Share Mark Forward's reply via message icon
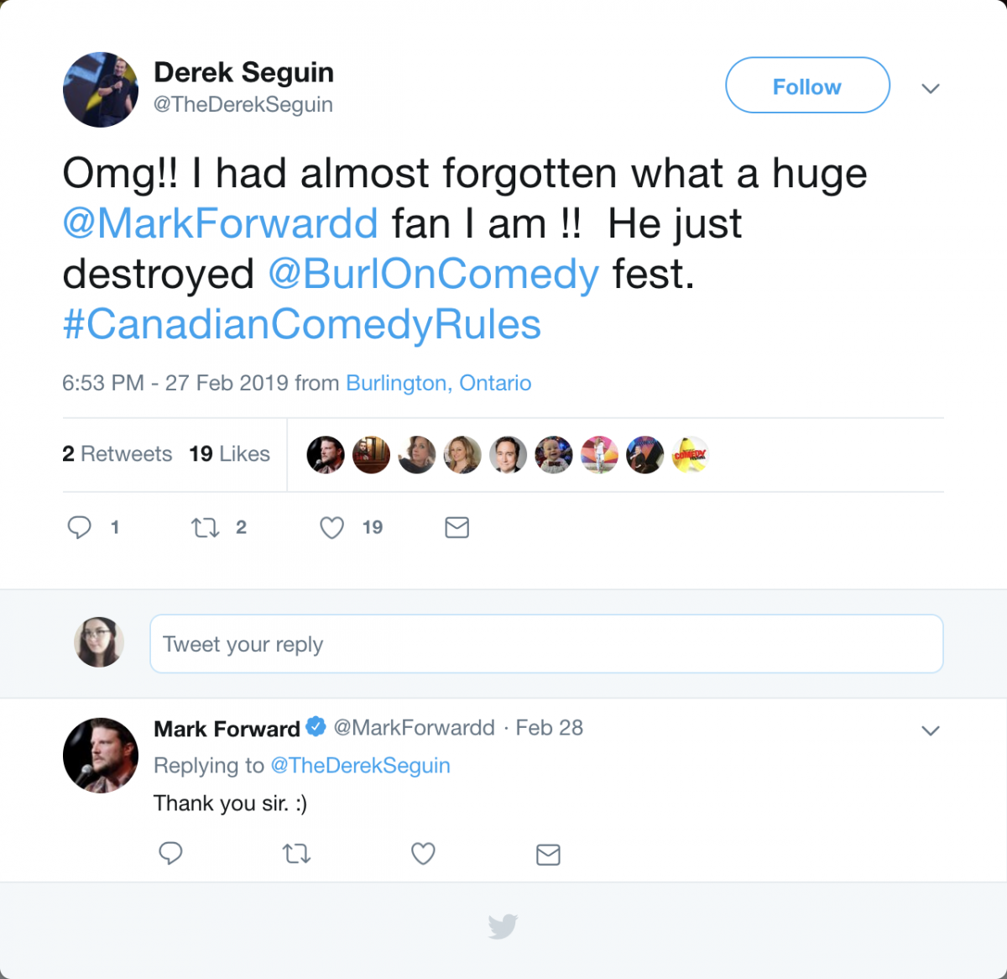 click(x=548, y=855)
